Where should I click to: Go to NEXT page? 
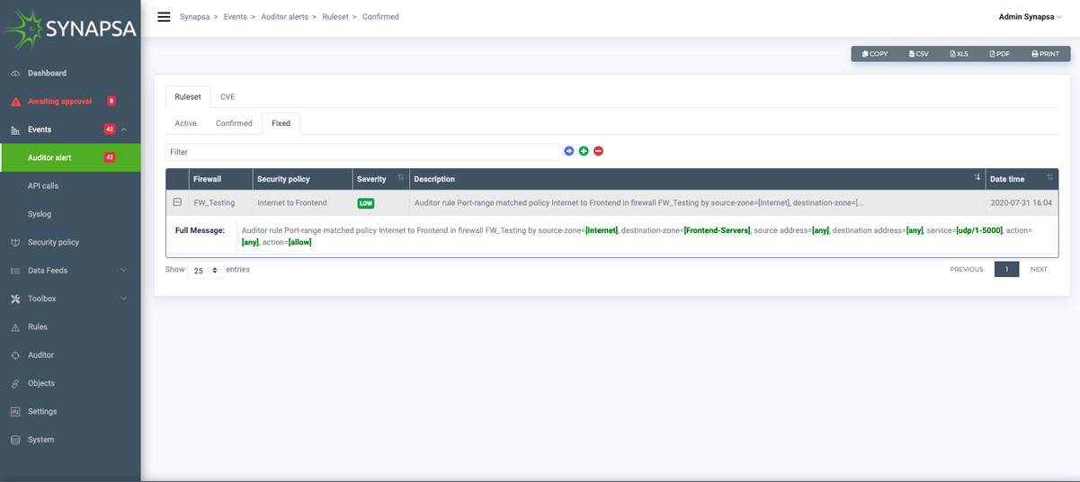(x=1039, y=270)
